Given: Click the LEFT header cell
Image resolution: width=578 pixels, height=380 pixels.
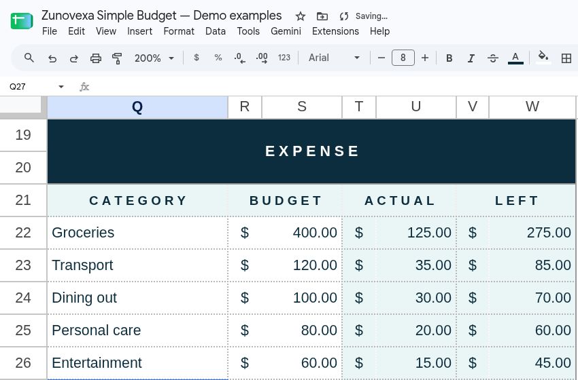Looking at the screenshot, I should point(516,200).
